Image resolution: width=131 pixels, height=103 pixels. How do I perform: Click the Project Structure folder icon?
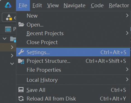pos(21,61)
